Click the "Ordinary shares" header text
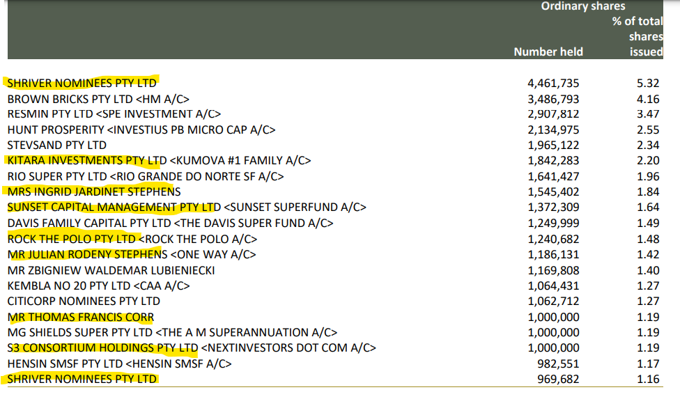 [583, 6]
